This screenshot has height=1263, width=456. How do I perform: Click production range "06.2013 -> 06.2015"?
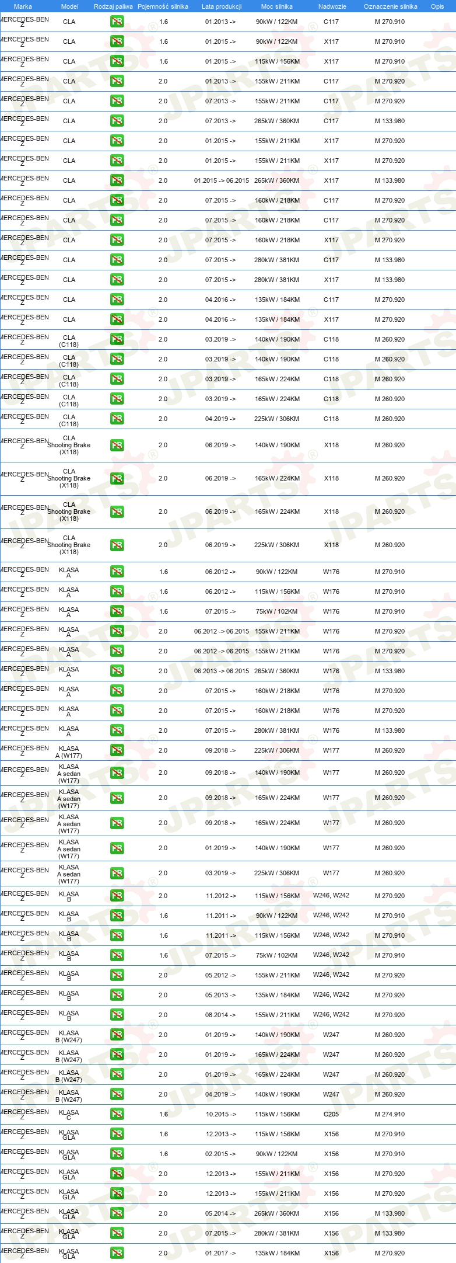[222, 671]
